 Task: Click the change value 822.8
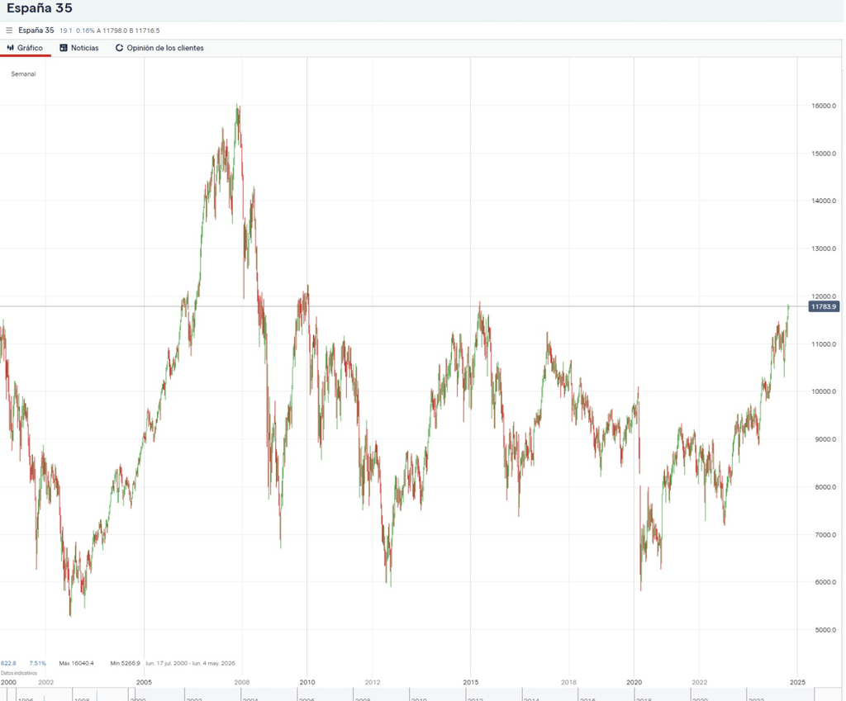(x=9, y=662)
